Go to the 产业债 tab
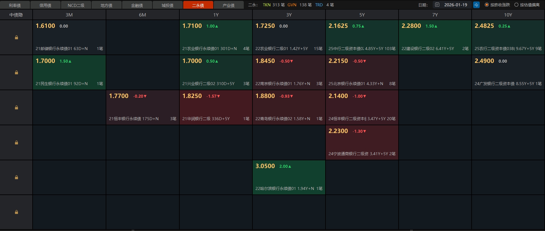This screenshot has width=545, height=231. point(229,5)
